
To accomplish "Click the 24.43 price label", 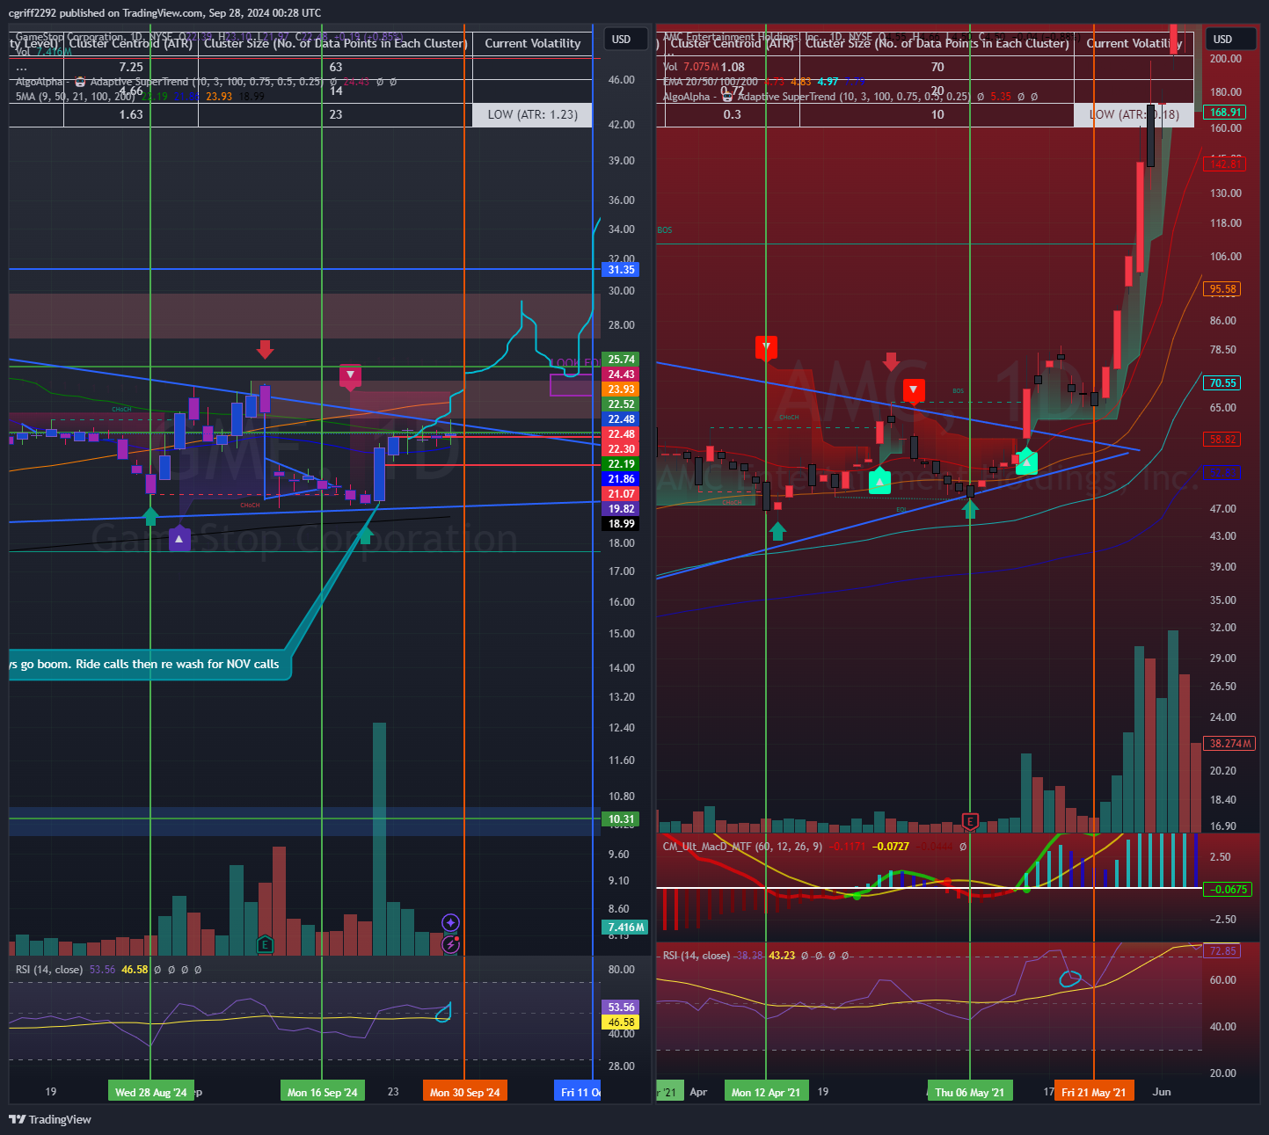I will pyautogui.click(x=622, y=375).
